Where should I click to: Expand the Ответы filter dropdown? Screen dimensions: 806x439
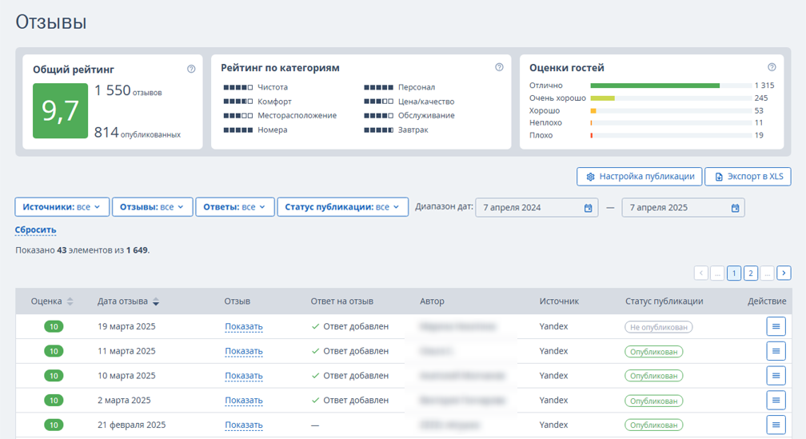[x=235, y=207]
